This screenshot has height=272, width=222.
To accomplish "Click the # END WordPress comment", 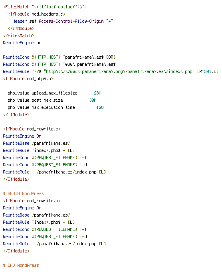I will pyautogui.click(x=21, y=265).
